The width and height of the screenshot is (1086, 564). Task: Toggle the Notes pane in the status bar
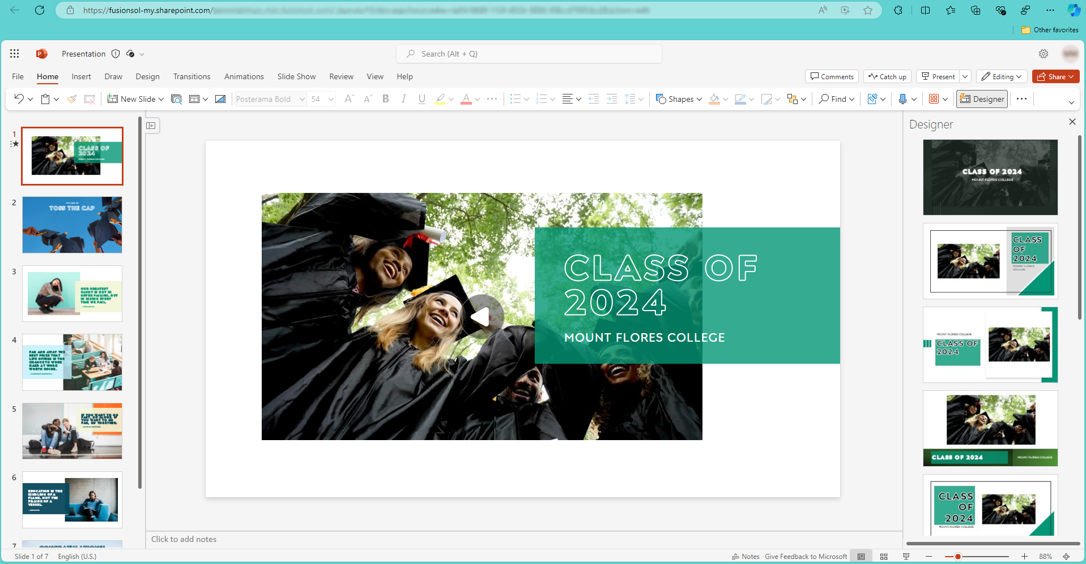coord(746,557)
